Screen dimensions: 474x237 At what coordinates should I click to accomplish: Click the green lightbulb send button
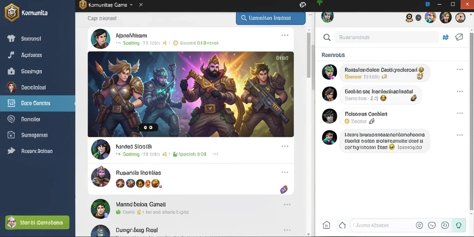tap(459, 225)
